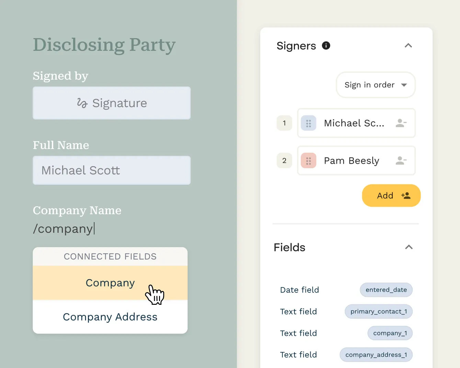
Task: Select the primary_contact_1 text field tag
Action: [x=378, y=311]
